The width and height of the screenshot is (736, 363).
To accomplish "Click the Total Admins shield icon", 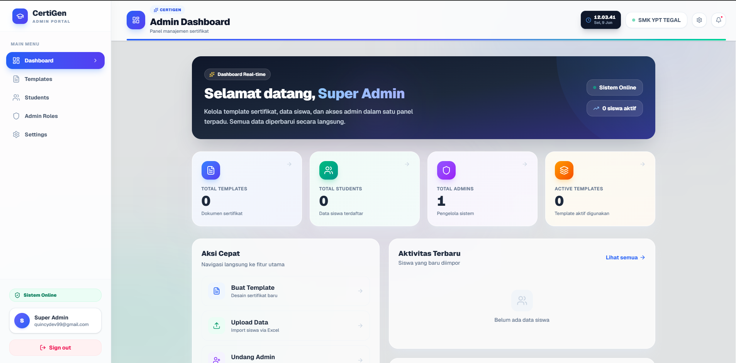I will click(446, 170).
